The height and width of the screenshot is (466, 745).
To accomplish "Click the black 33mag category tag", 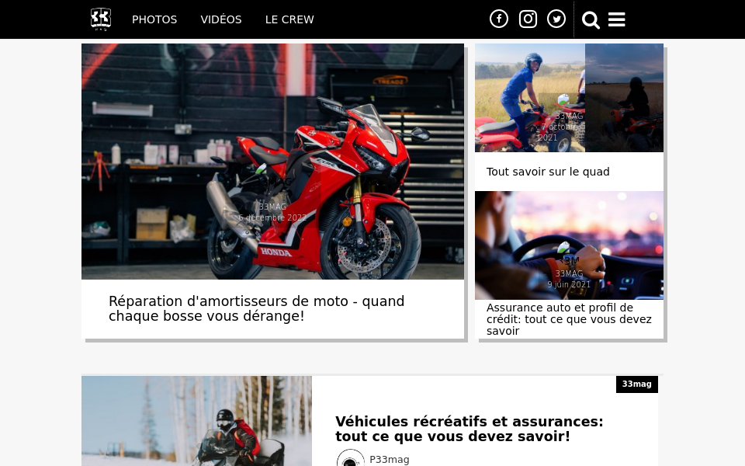I will pos(636,384).
